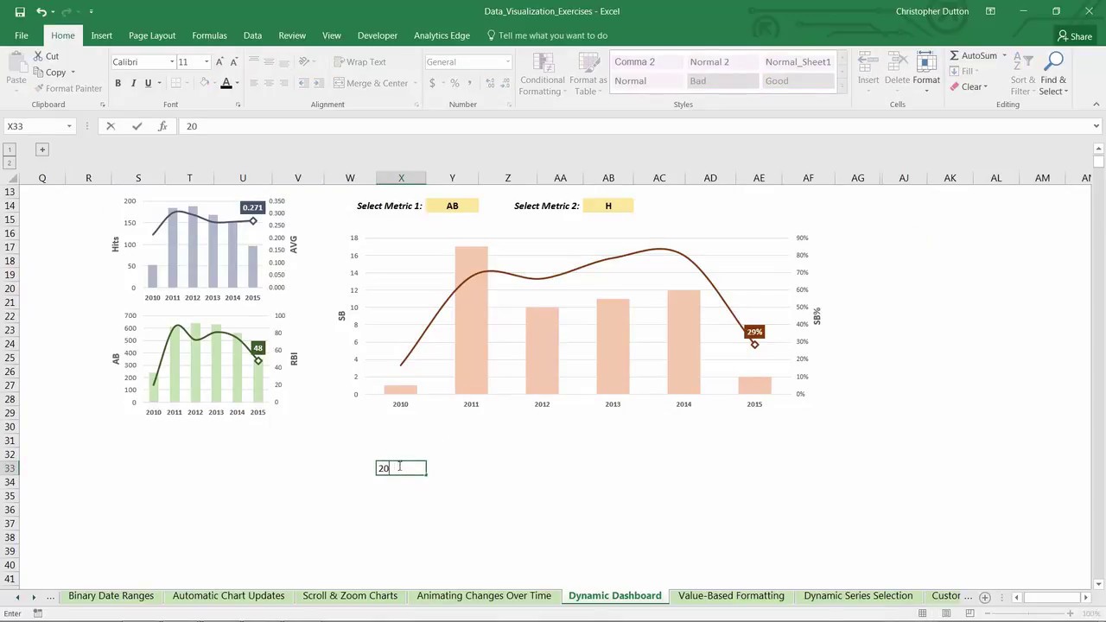Toggle Italic formatting
Screen dimensions: 1106x622
(133, 83)
